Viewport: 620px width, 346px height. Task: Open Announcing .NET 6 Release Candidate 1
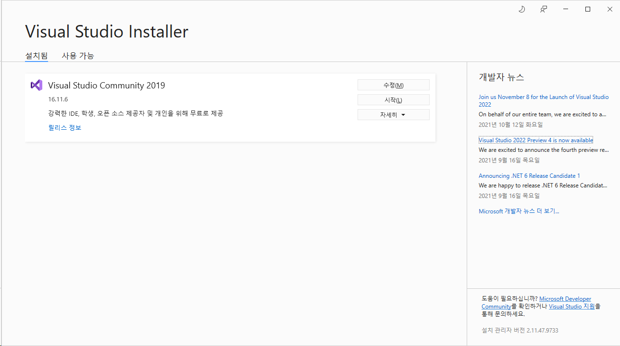point(529,176)
